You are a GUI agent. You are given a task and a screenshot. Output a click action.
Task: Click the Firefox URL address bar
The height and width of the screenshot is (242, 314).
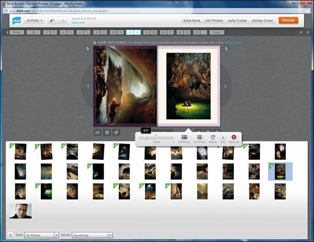pos(156,11)
